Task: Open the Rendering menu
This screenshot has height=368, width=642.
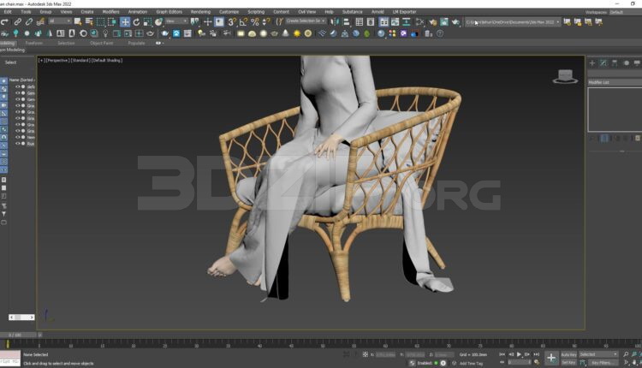Action: click(x=200, y=12)
